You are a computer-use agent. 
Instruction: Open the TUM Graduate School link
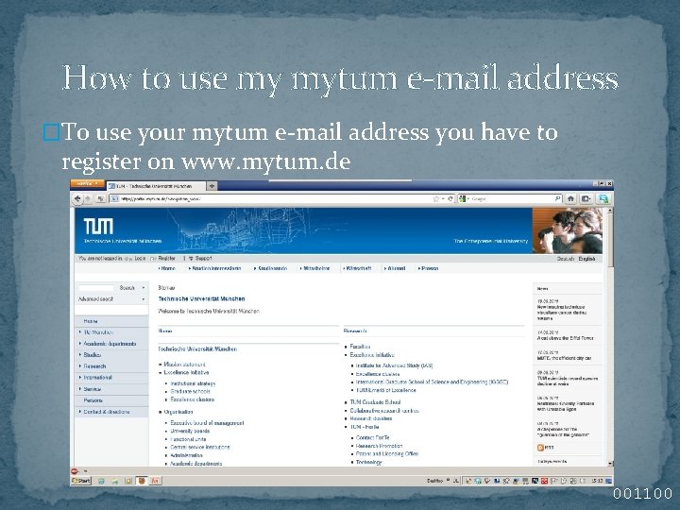375,402
